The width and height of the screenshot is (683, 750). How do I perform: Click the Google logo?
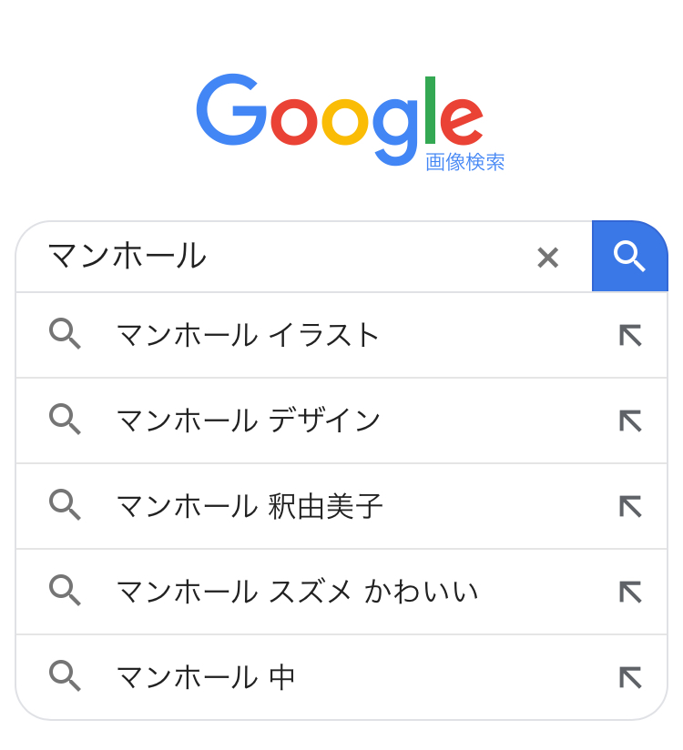339,118
